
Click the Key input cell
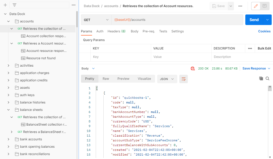coord(121,57)
